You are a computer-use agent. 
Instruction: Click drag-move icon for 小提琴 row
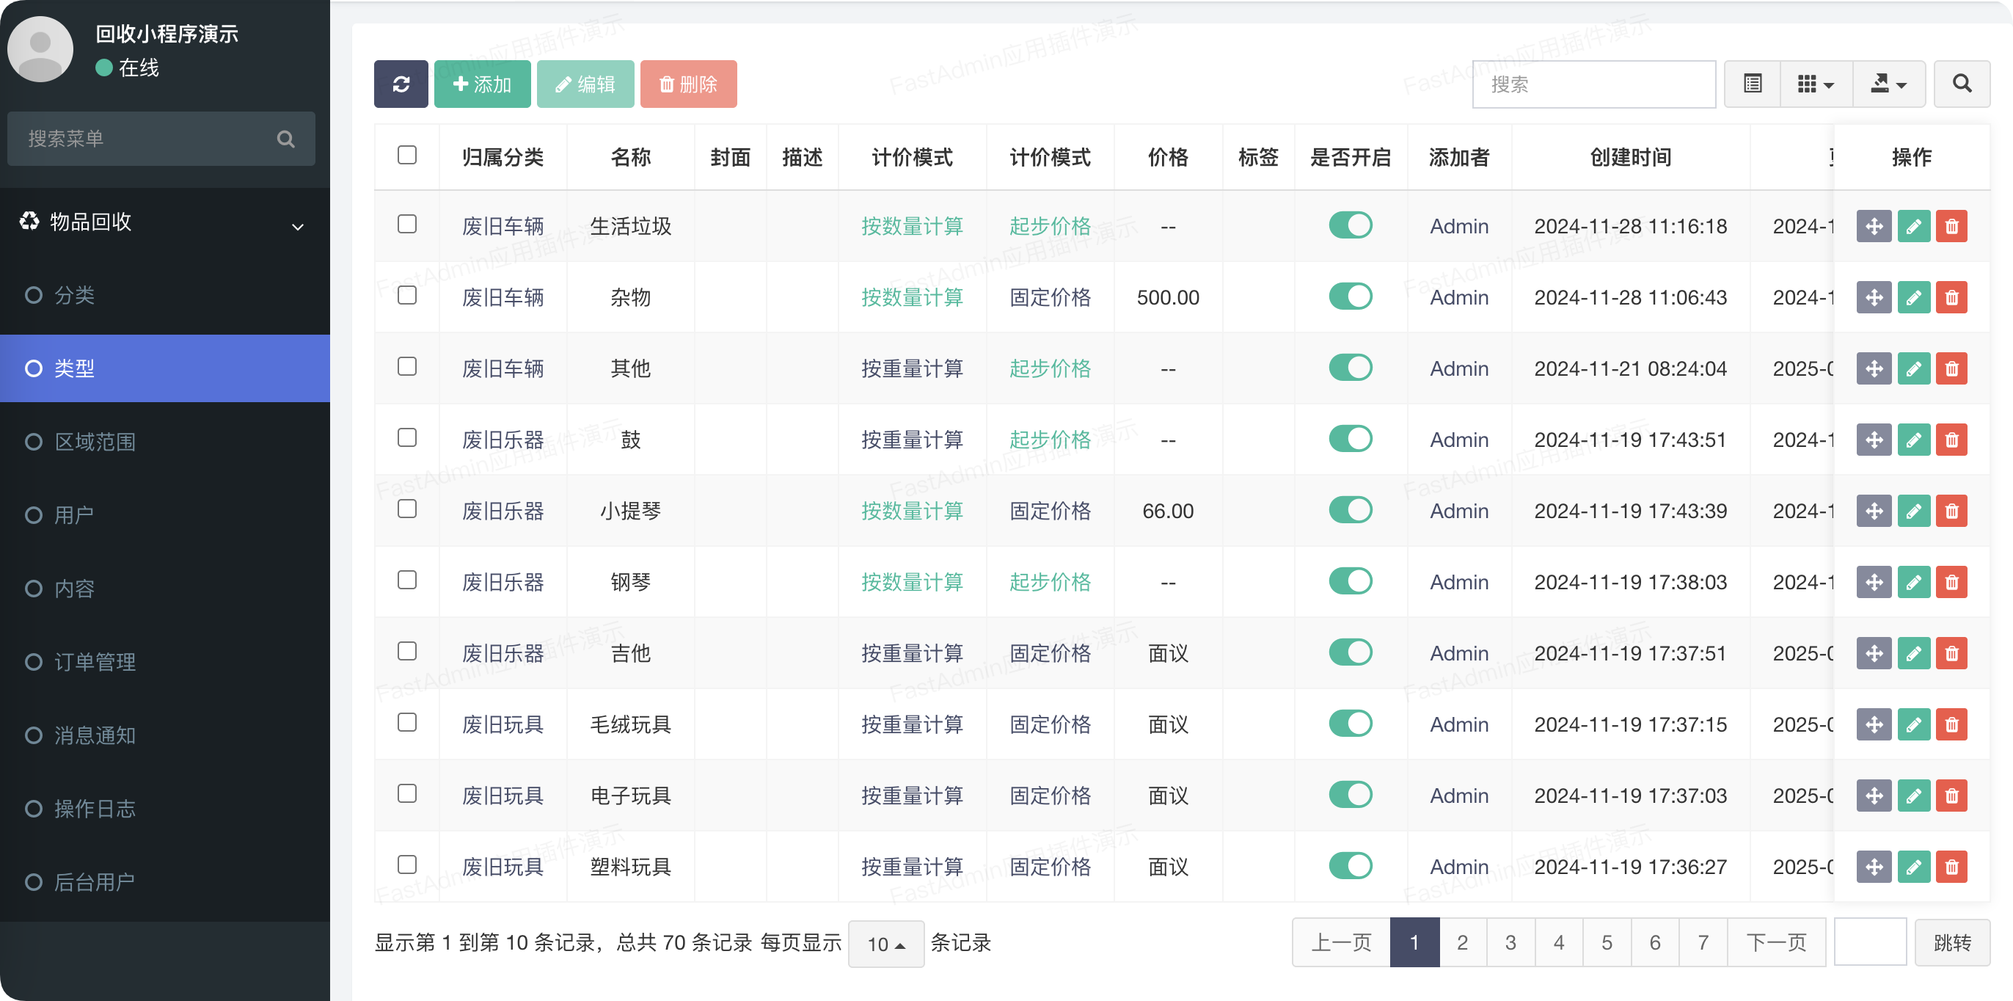coord(1874,512)
